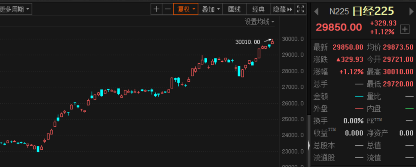416x167 pixels.
Task: Click 隐藏 to hide side panel
Action: tap(283, 9)
